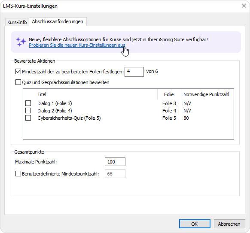Viewport: 250px width, 233px height.
Task: Click the Abbrechen button
Action: 229,224
